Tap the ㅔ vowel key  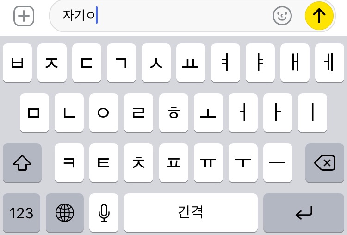(329, 63)
